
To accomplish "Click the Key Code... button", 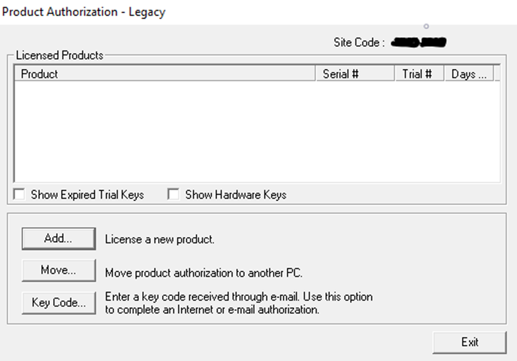I will tap(58, 303).
